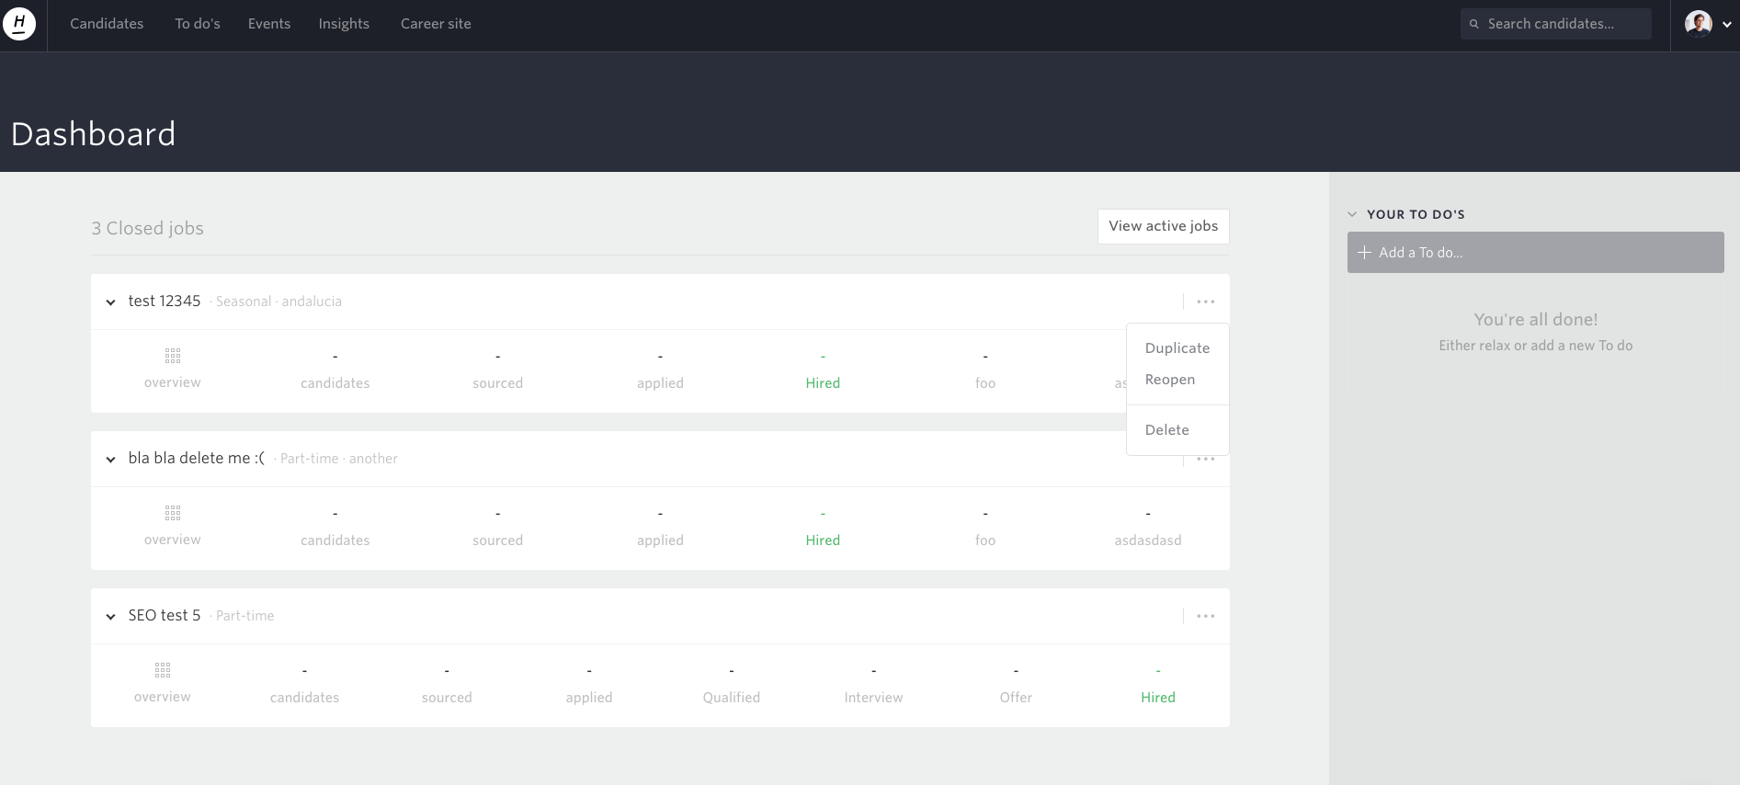Open the user avatar menu
Image resolution: width=1740 pixels, height=785 pixels.
click(1698, 24)
